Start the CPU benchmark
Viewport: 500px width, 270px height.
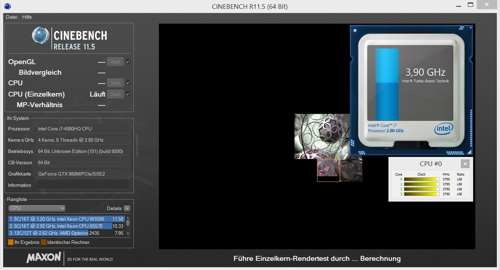pyautogui.click(x=115, y=83)
